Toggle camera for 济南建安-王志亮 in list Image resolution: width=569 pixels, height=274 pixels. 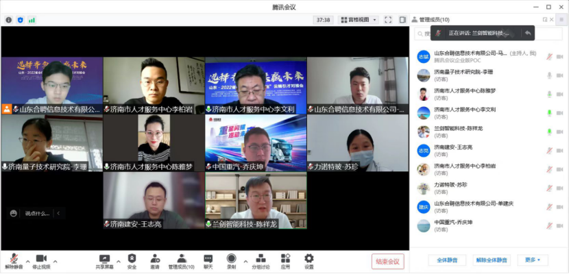point(559,151)
